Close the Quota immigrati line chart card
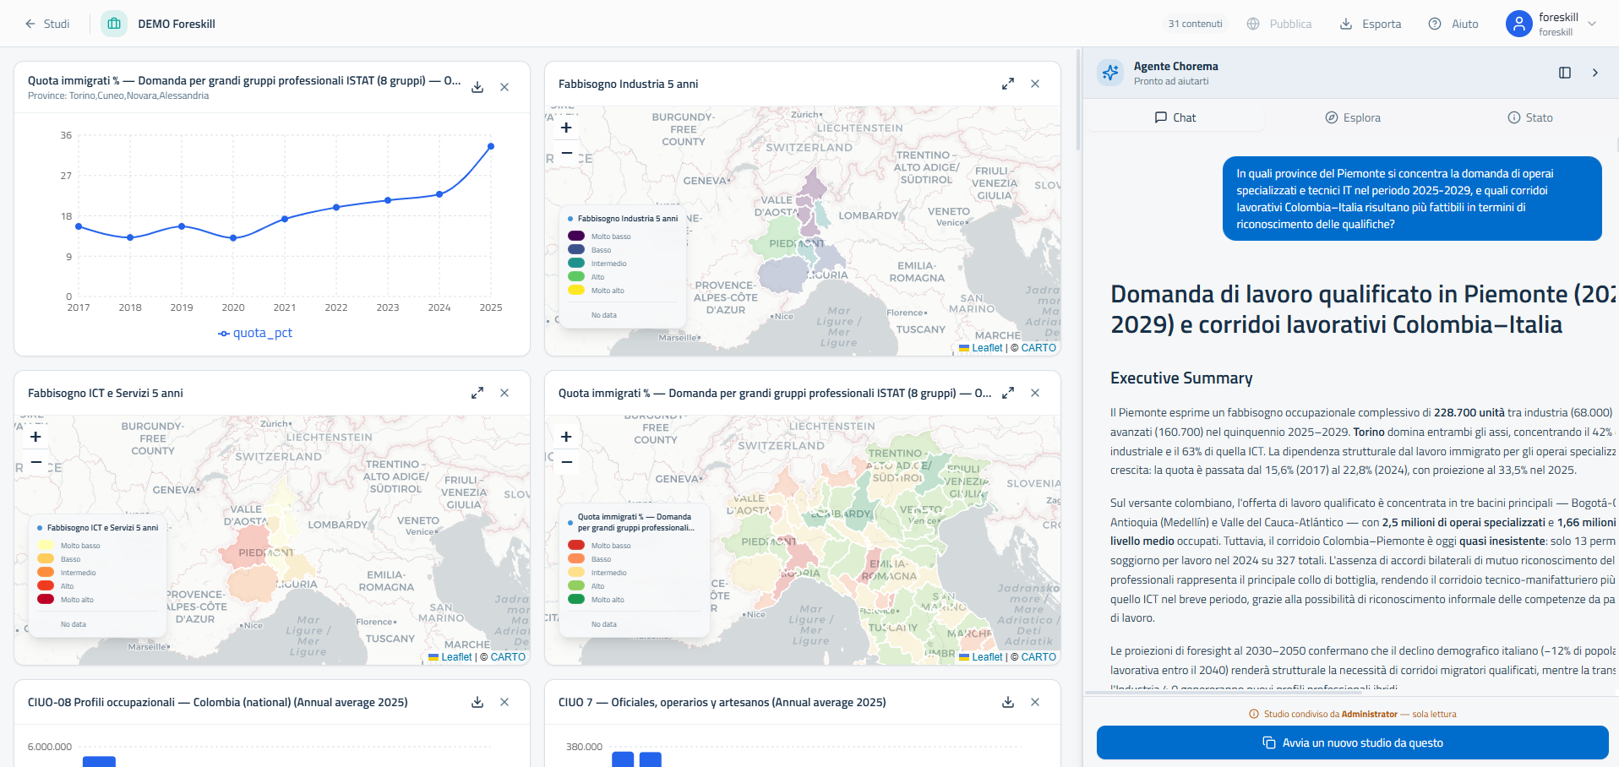 coord(504,87)
